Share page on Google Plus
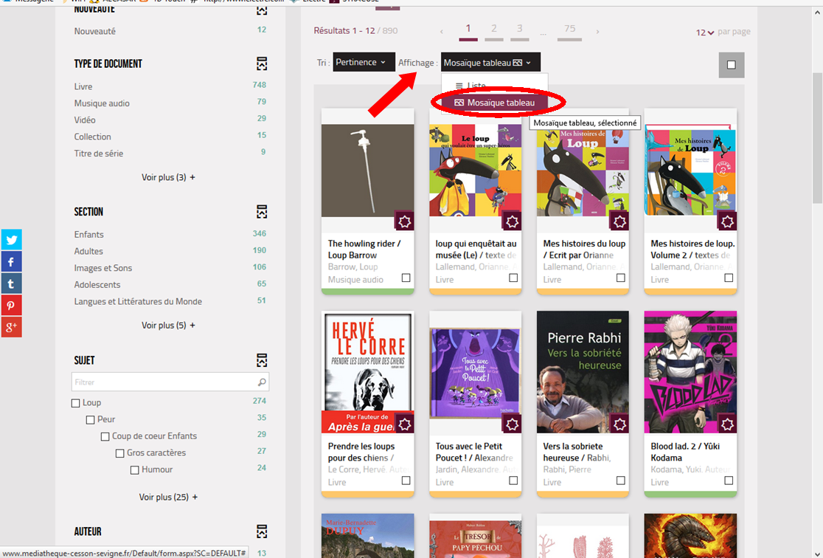Screen dimensions: 823x558 tap(11, 327)
